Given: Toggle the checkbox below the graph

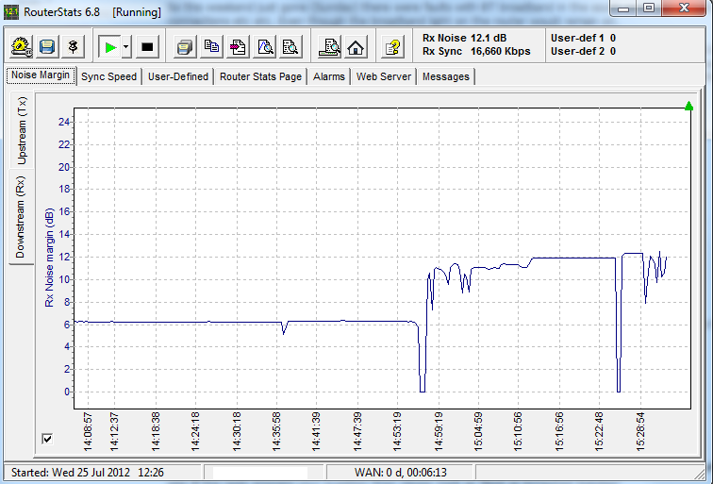Looking at the screenshot, I should (x=48, y=438).
